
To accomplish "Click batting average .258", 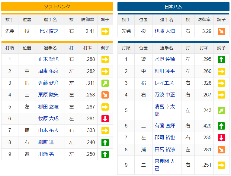I will (90, 95).
